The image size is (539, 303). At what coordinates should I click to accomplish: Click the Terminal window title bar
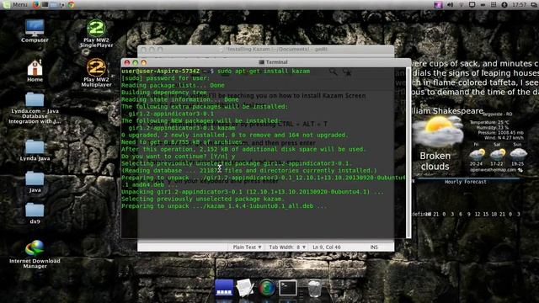[x=266, y=62]
